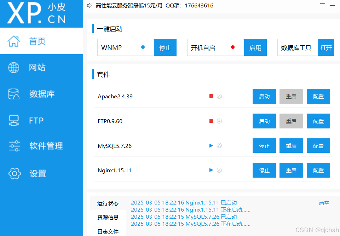Start Apache2.4.39 with 启动
The image size is (340, 236).
264,96
